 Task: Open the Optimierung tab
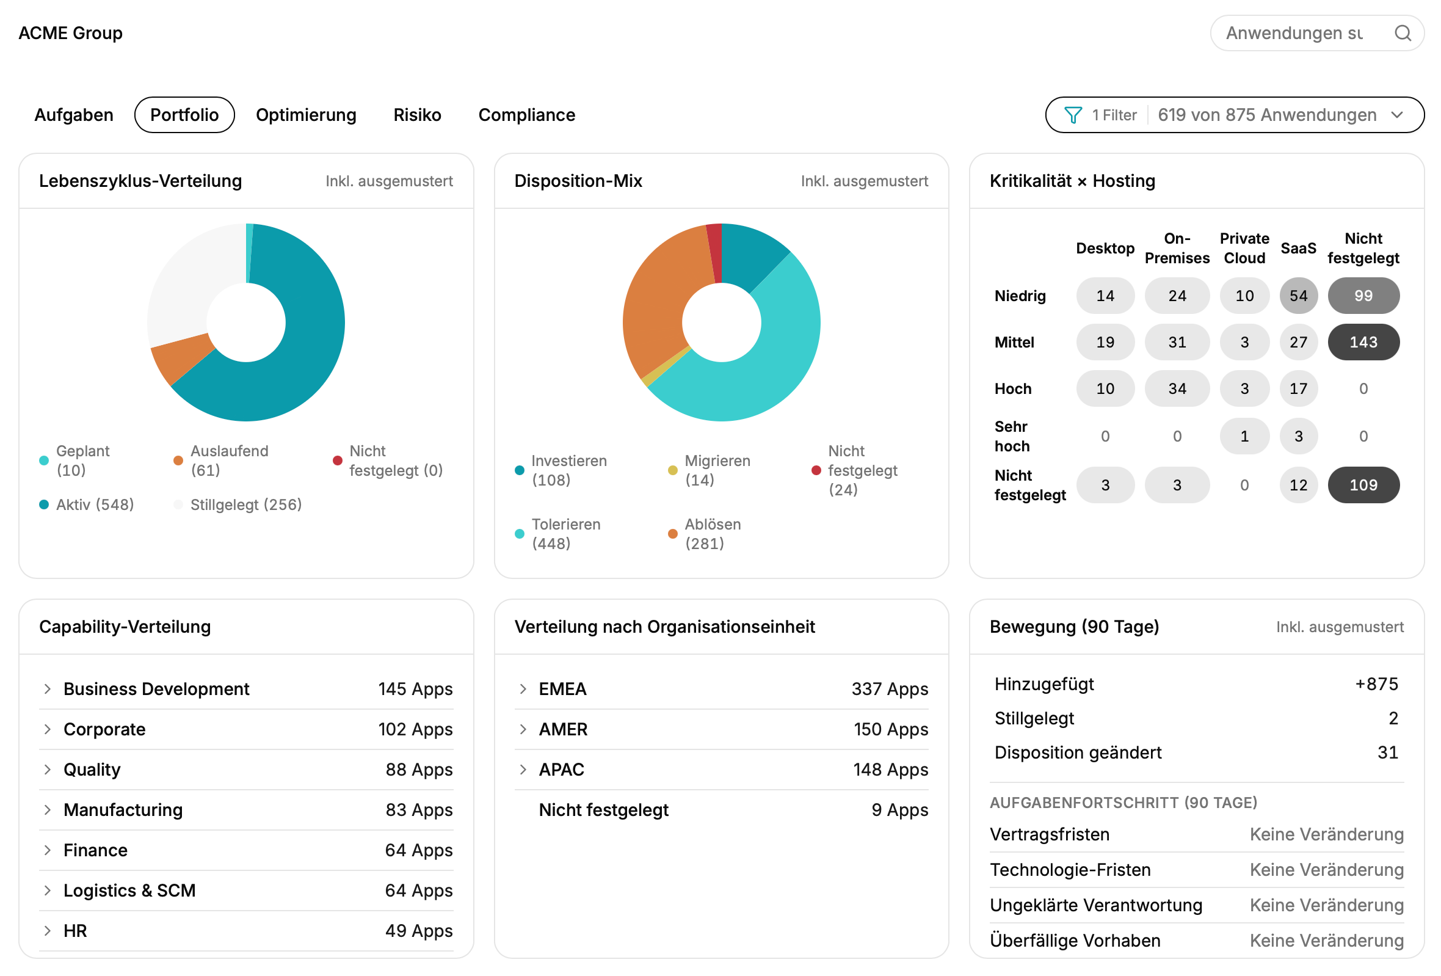coord(306,115)
